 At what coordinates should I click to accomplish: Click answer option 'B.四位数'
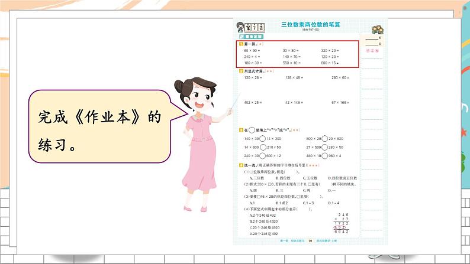point(283,178)
